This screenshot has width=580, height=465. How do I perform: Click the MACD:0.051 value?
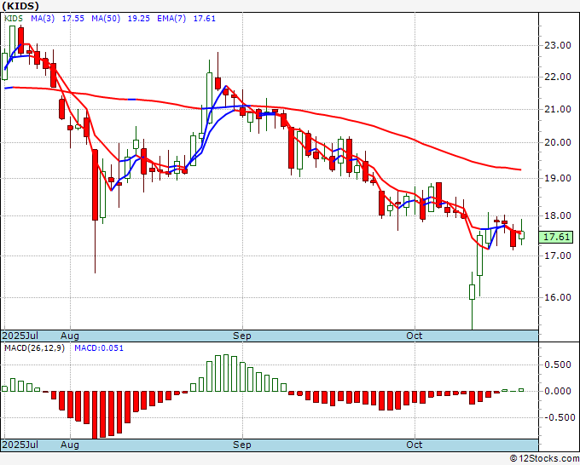pos(99,348)
